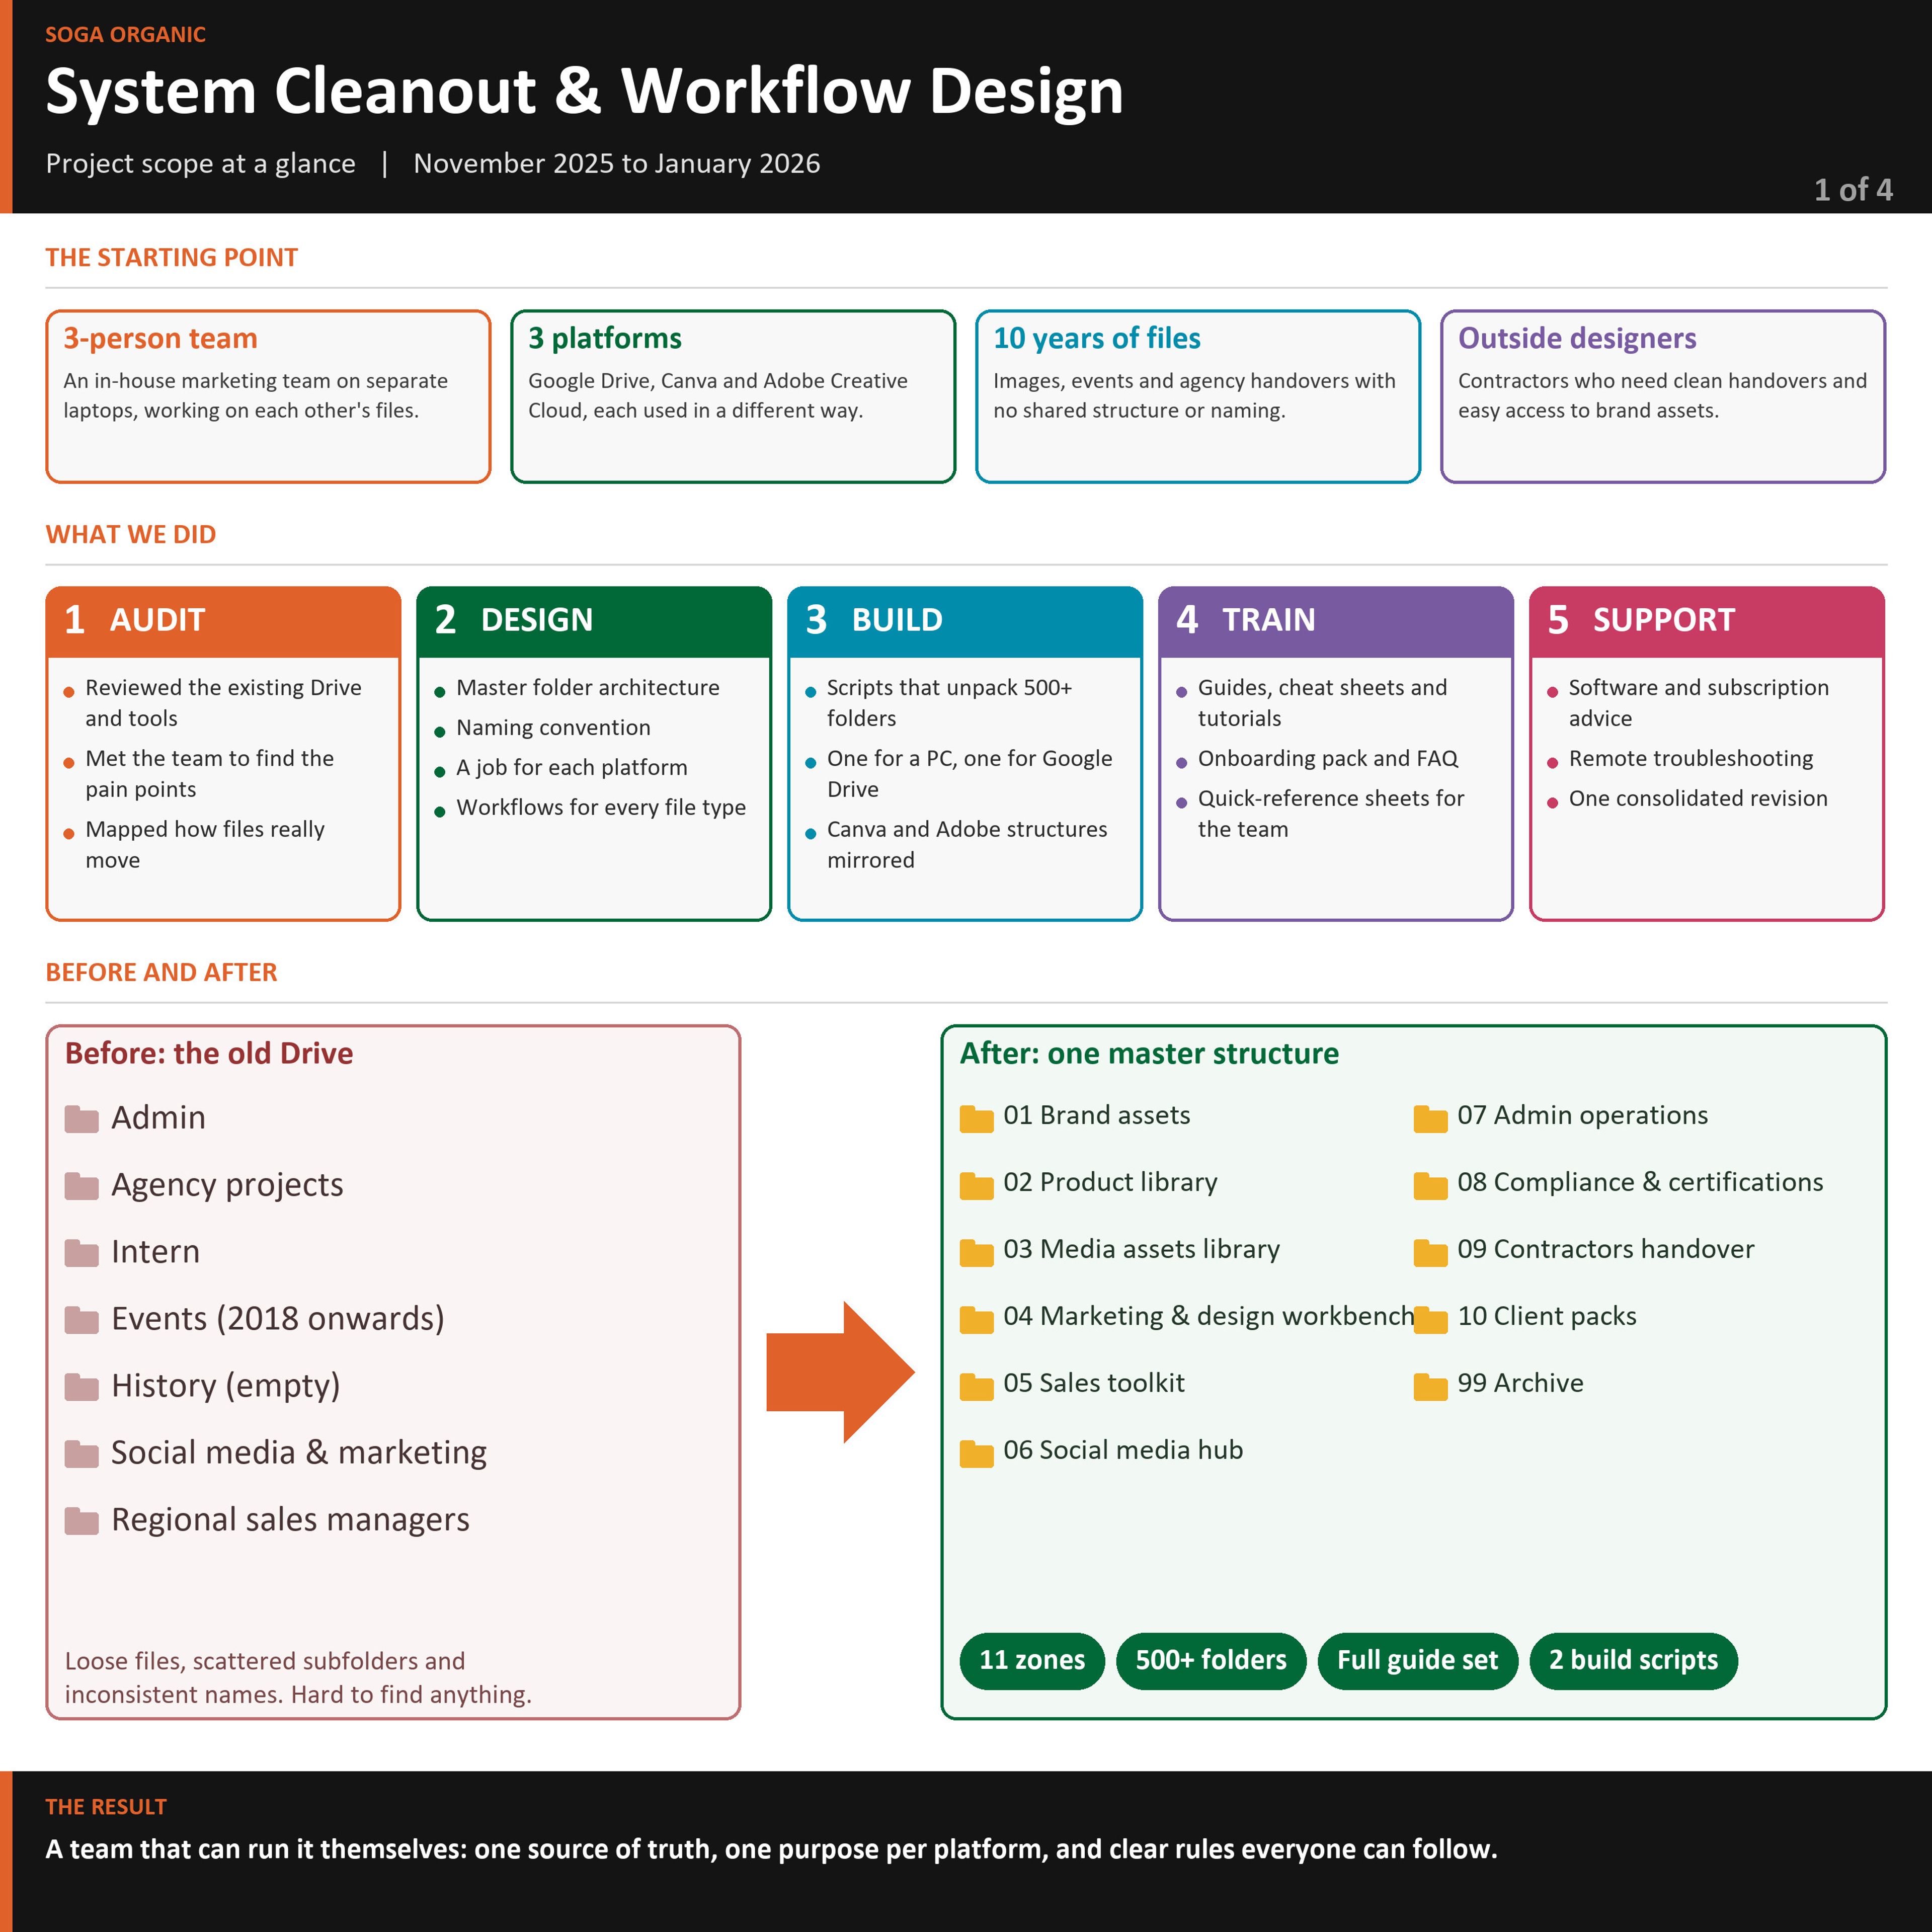Click the 3 platforms card title

coord(604,338)
